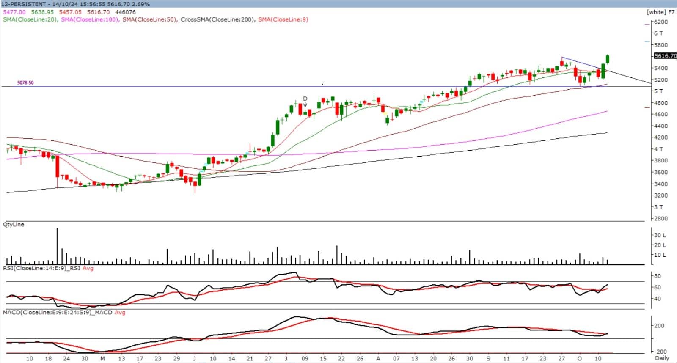The height and width of the screenshot is (363, 677).
Task: Open the Daily timeframe selector
Action: click(x=662, y=358)
